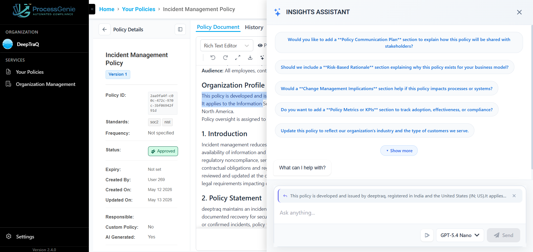This screenshot has height=252, width=533.
Task: Go to Home breadcrumb
Action: tap(107, 9)
